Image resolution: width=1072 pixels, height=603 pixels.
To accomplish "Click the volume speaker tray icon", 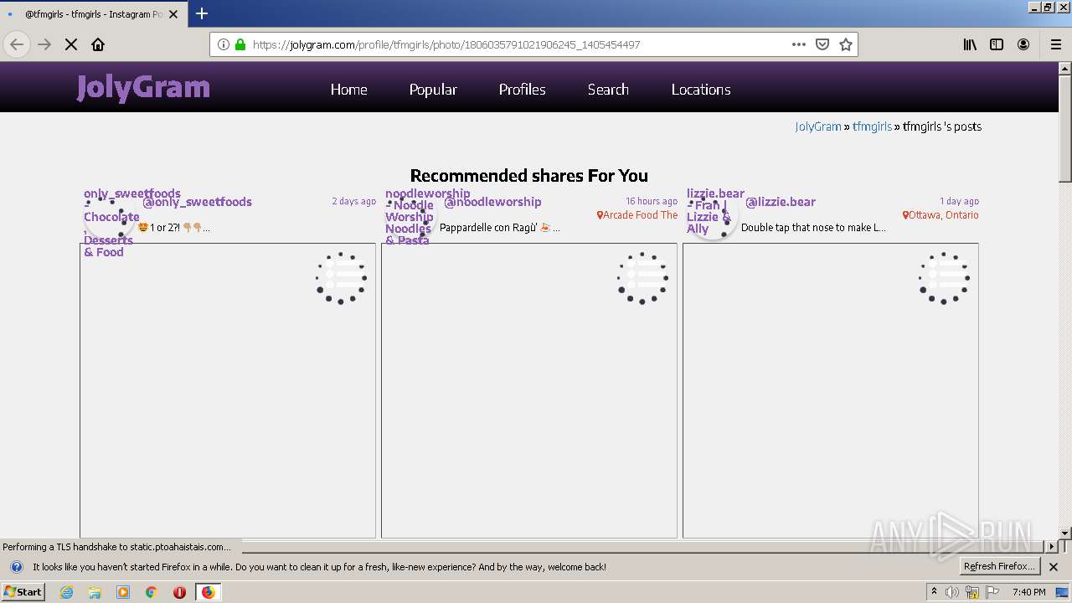I will click(952, 592).
